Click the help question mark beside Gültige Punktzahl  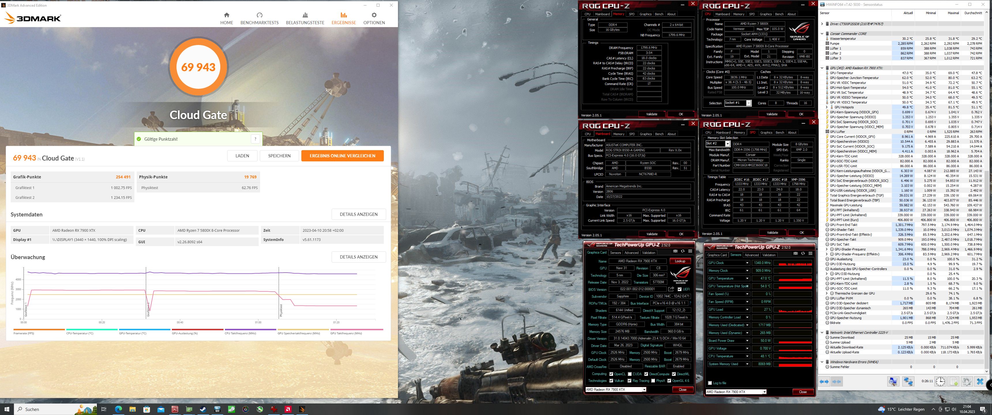[x=255, y=139]
